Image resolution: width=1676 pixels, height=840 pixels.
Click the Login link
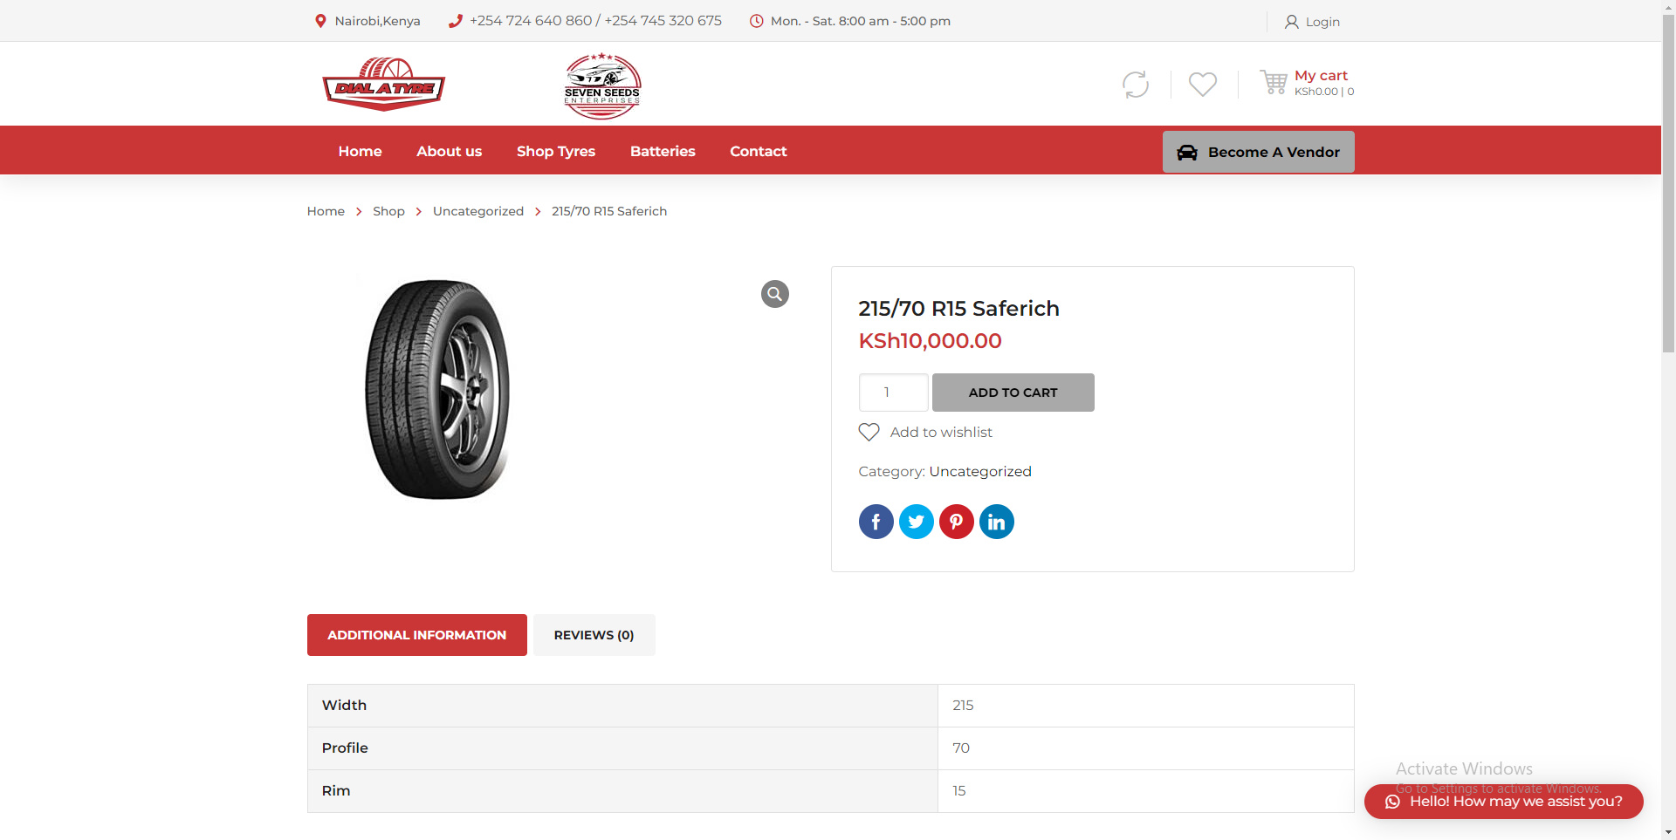[1322, 22]
